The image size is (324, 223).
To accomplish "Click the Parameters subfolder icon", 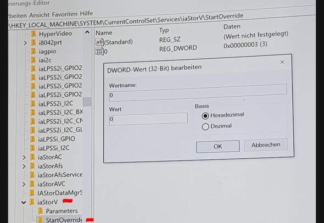I will [40, 211].
